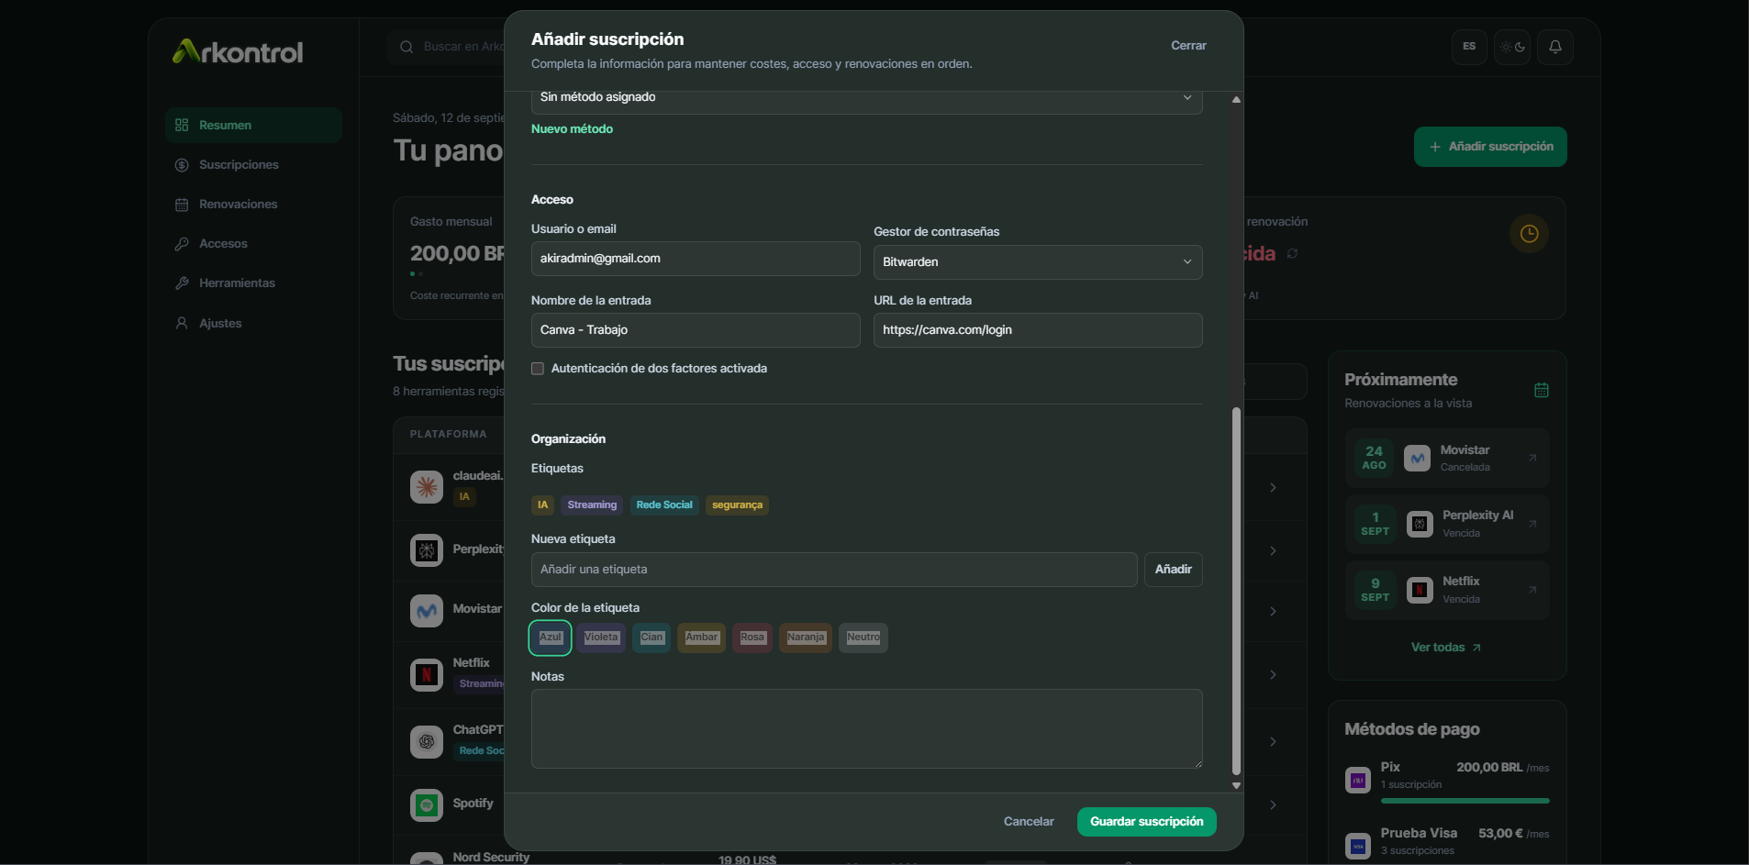The height and width of the screenshot is (865, 1749).
Task: Click the Spotify logo icon
Action: pos(427,805)
